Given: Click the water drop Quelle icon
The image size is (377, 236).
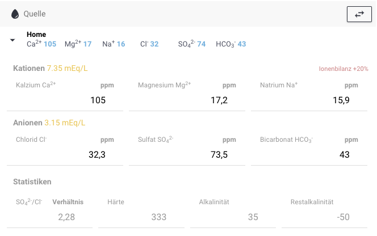Looking at the screenshot, I should 15,14.
